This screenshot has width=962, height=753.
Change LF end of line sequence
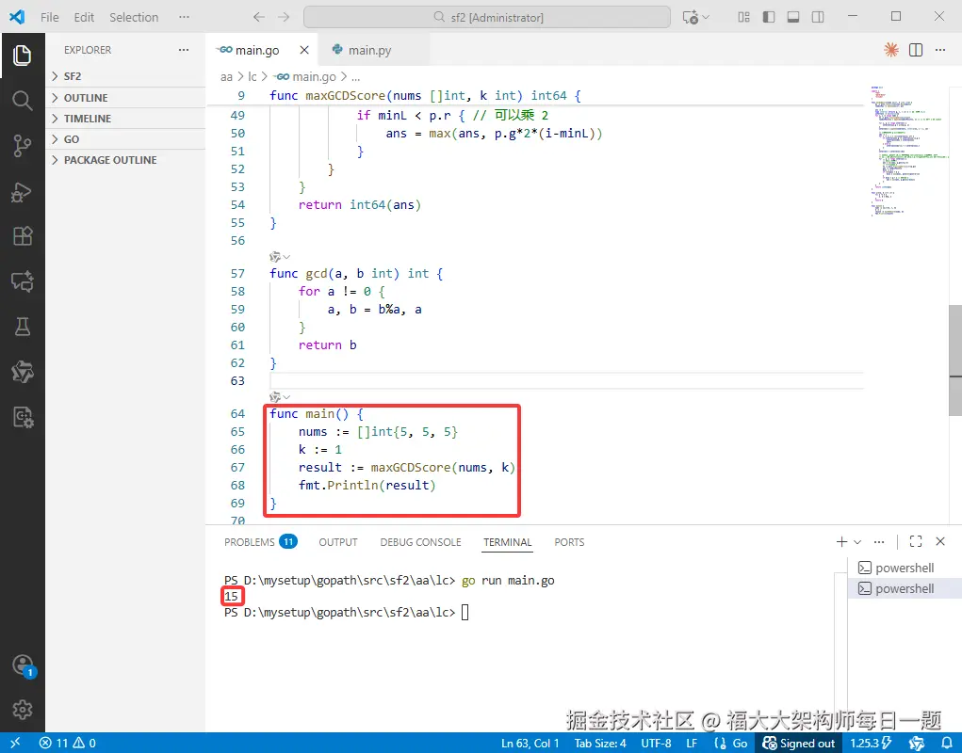click(x=692, y=744)
